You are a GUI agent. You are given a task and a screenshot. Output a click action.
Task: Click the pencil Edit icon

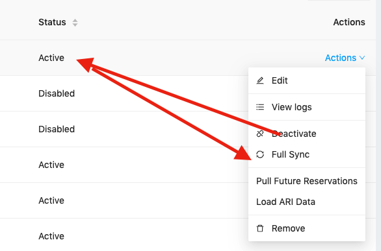(x=260, y=80)
